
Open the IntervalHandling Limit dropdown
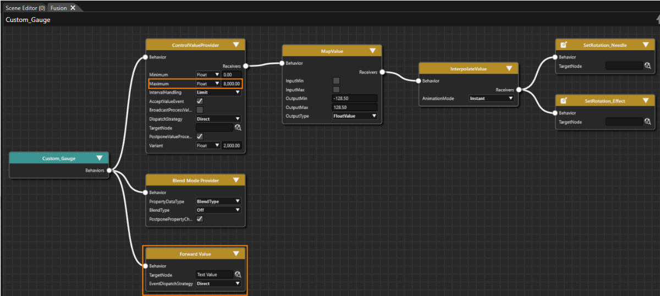(218, 92)
